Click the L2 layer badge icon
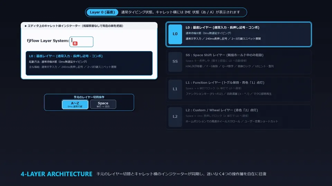The width and height of the screenshot is (332, 186). point(175,117)
